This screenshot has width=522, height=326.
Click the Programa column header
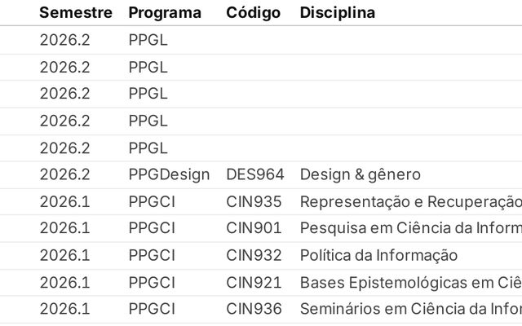pyautogui.click(x=165, y=13)
